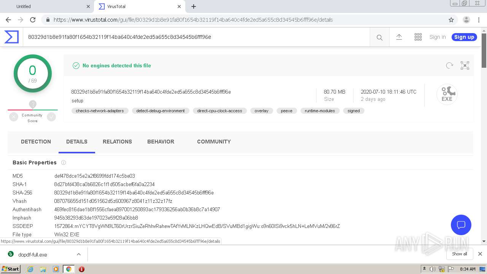Click the Sign in link
The height and width of the screenshot is (274, 487).
tap(438, 37)
